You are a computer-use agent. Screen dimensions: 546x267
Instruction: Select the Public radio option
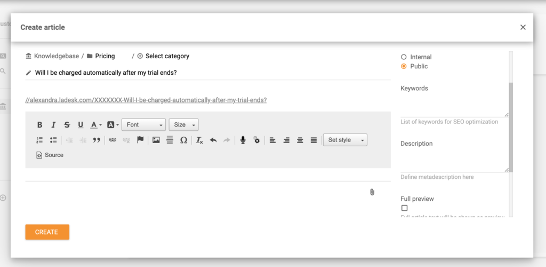click(x=404, y=67)
